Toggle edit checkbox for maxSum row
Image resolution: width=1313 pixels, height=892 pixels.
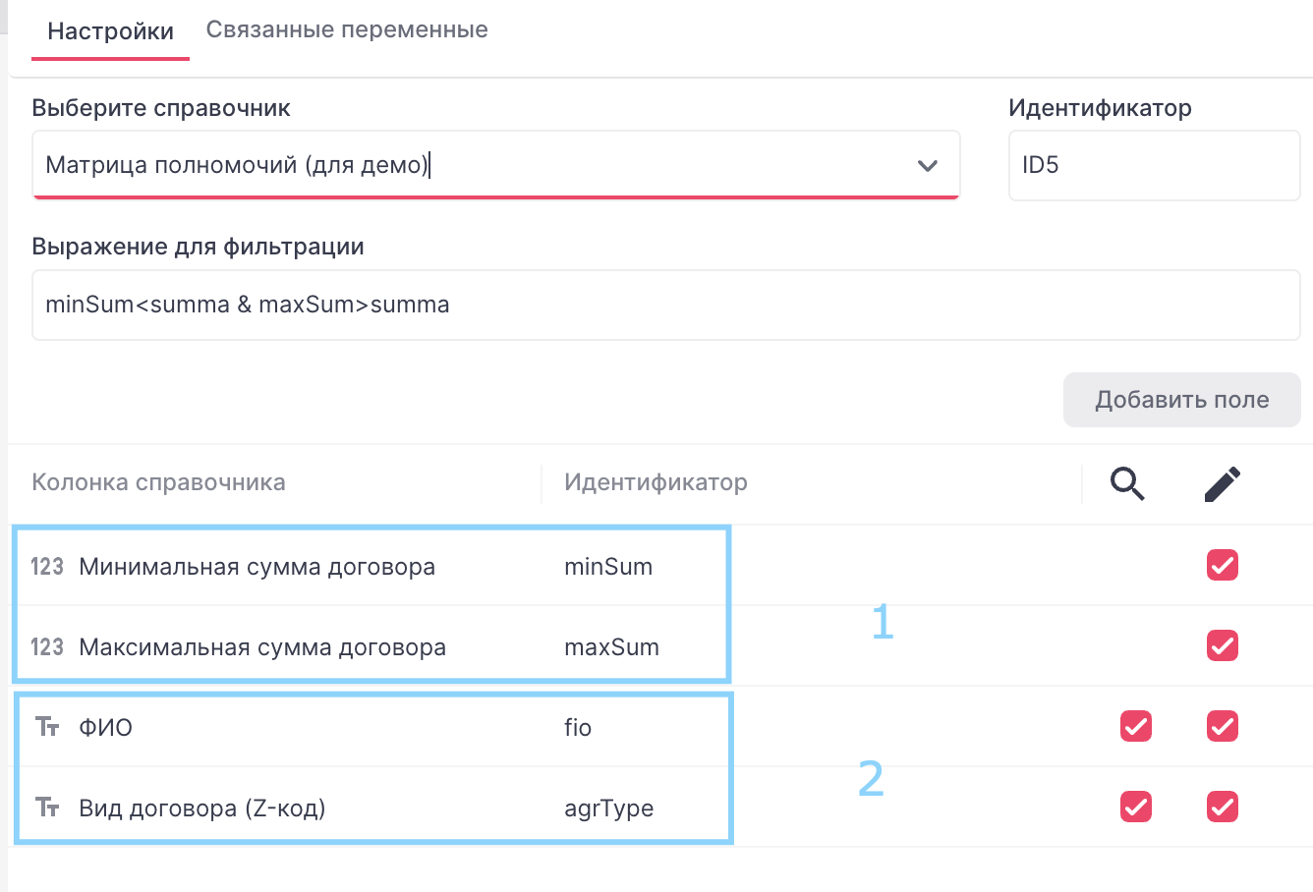pyautogui.click(x=1223, y=645)
